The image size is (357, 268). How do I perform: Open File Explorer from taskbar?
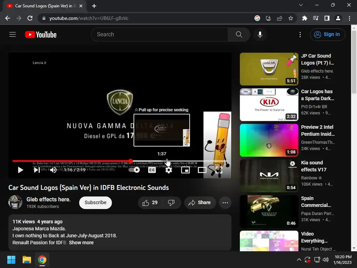(26, 260)
